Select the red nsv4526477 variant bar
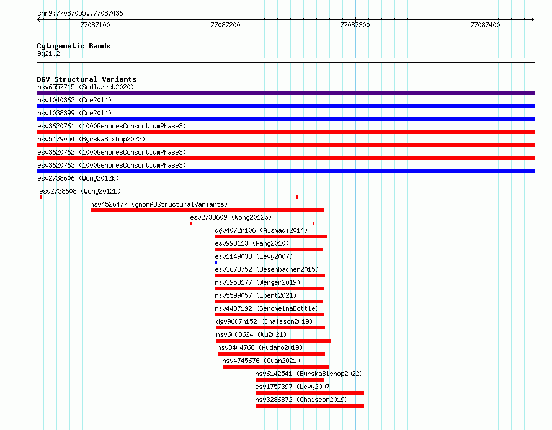This screenshot has width=552, height=430. coord(207,210)
